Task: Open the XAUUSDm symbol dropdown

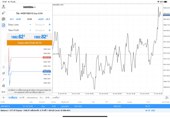Action: click(x=29, y=7)
